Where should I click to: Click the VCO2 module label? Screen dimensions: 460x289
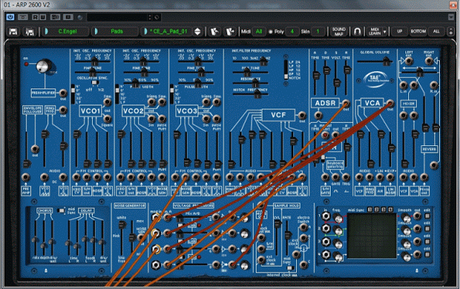coord(134,111)
